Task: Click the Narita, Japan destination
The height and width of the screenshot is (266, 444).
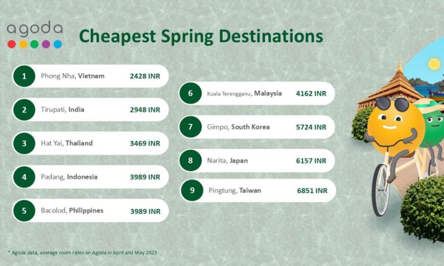Action: point(228,161)
